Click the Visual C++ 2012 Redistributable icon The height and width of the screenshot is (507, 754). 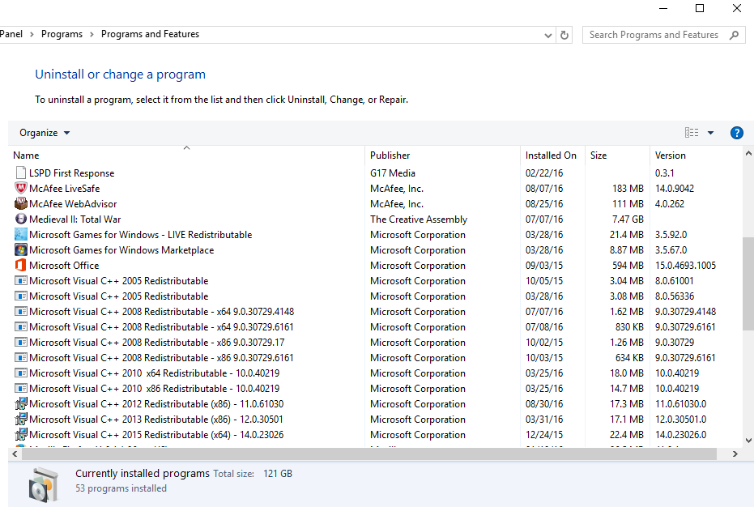point(21,404)
